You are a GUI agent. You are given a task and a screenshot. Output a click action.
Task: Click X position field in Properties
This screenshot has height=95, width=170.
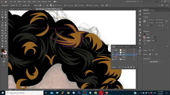pos(151,20)
